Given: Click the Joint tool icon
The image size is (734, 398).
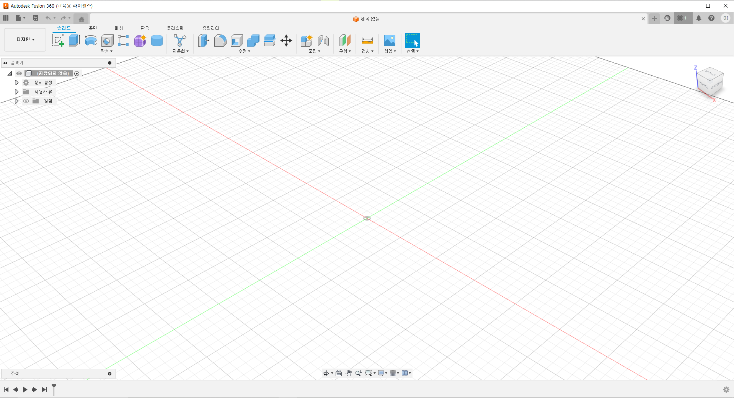Looking at the screenshot, I should tap(323, 41).
